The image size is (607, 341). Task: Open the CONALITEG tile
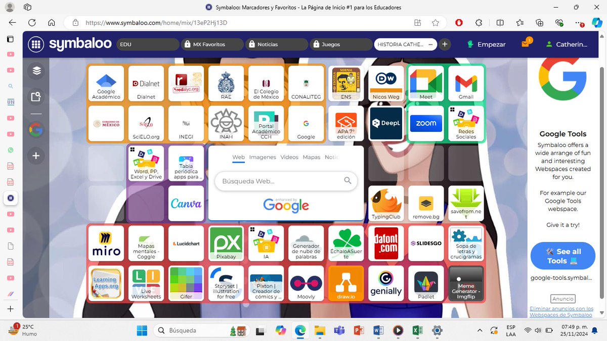[x=306, y=83]
